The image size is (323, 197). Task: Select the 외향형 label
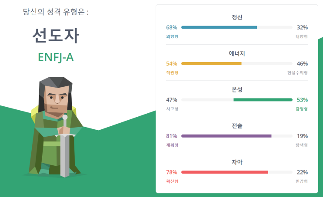click(172, 36)
